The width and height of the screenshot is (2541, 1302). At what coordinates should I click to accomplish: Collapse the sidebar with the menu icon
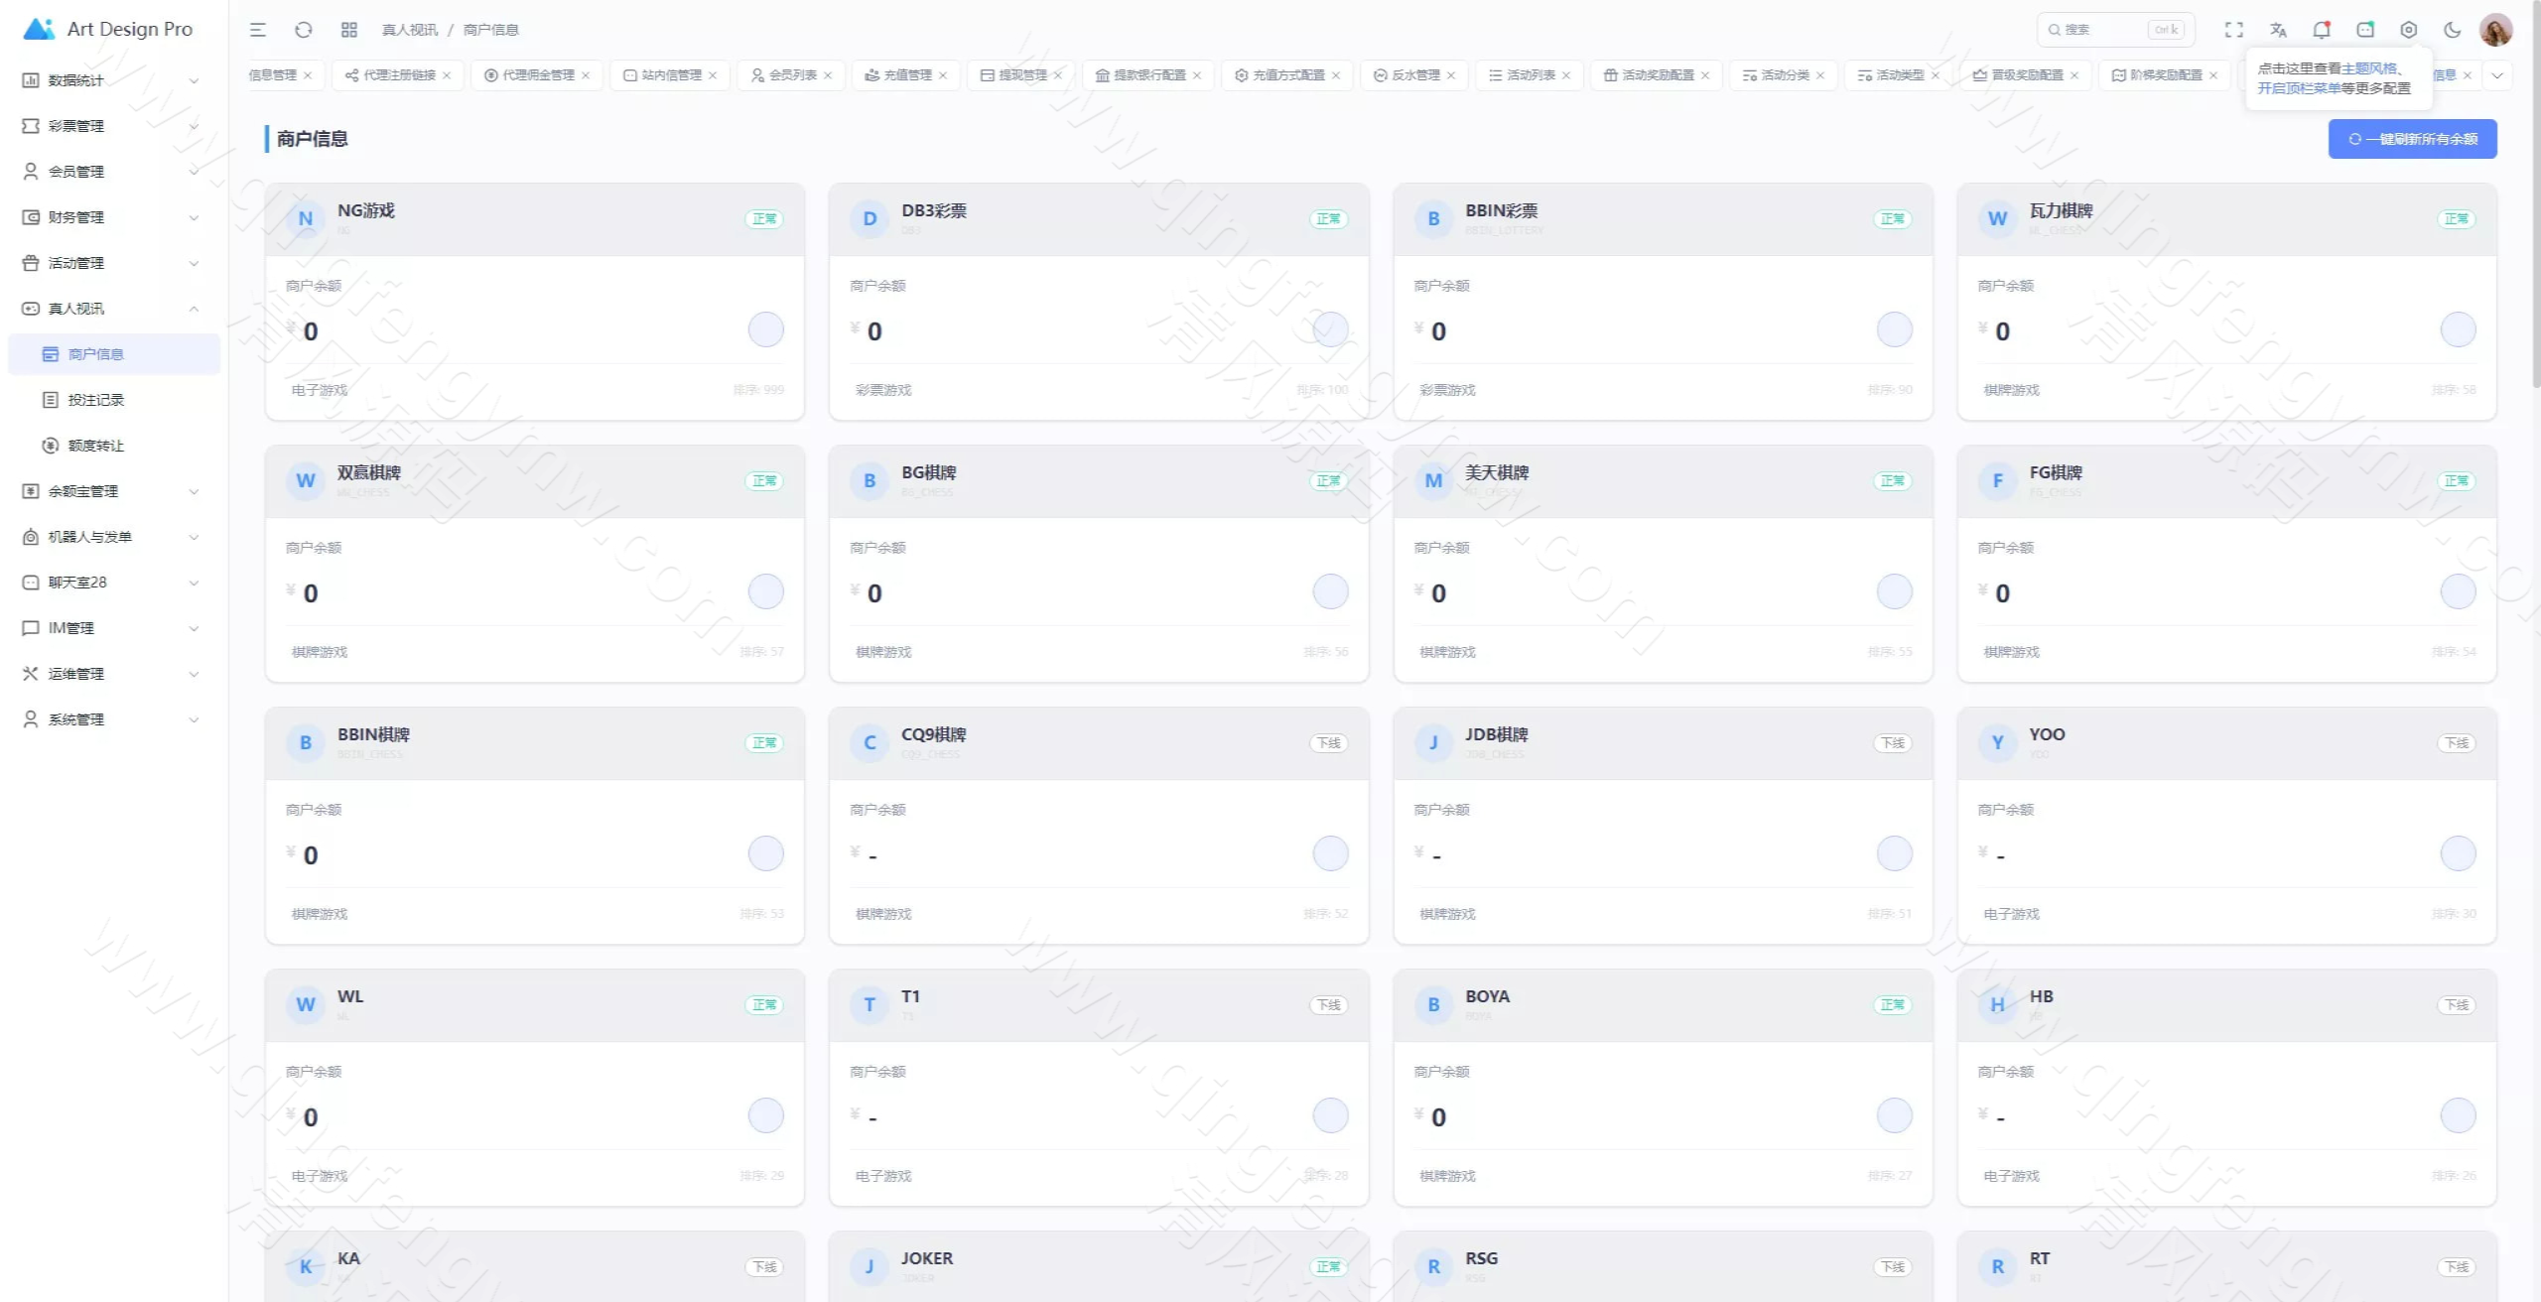258,30
